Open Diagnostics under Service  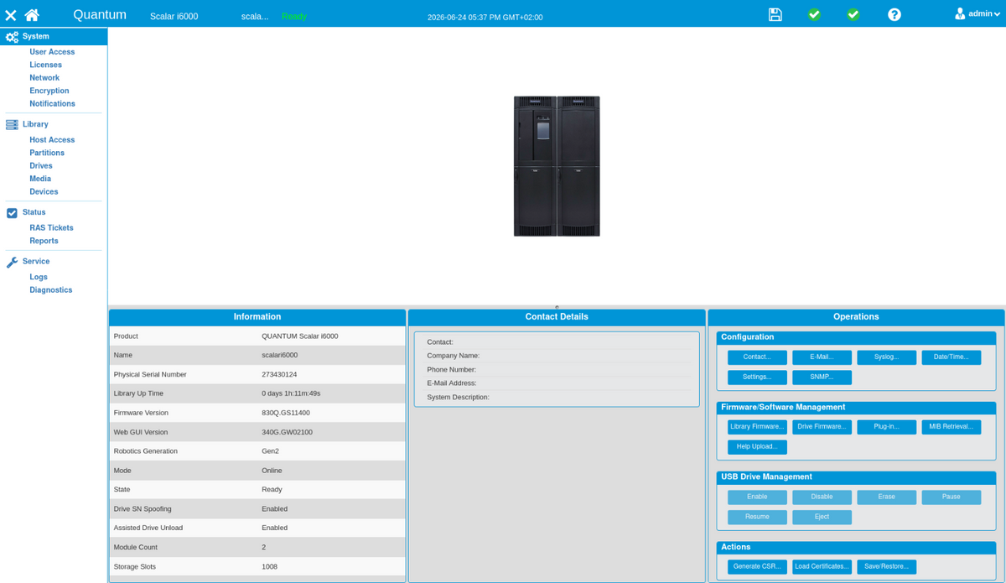pos(51,290)
